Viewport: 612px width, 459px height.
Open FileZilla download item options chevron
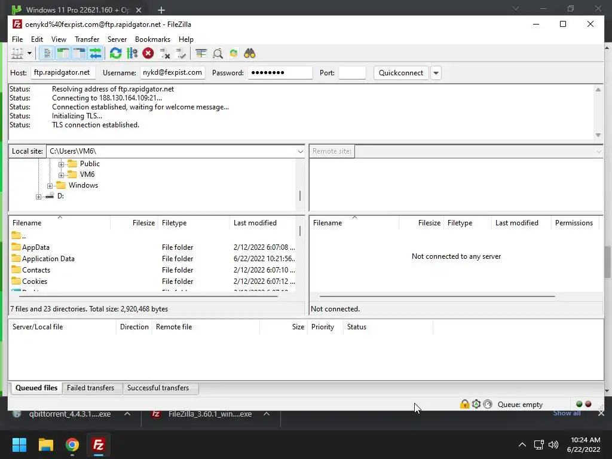pos(267,414)
